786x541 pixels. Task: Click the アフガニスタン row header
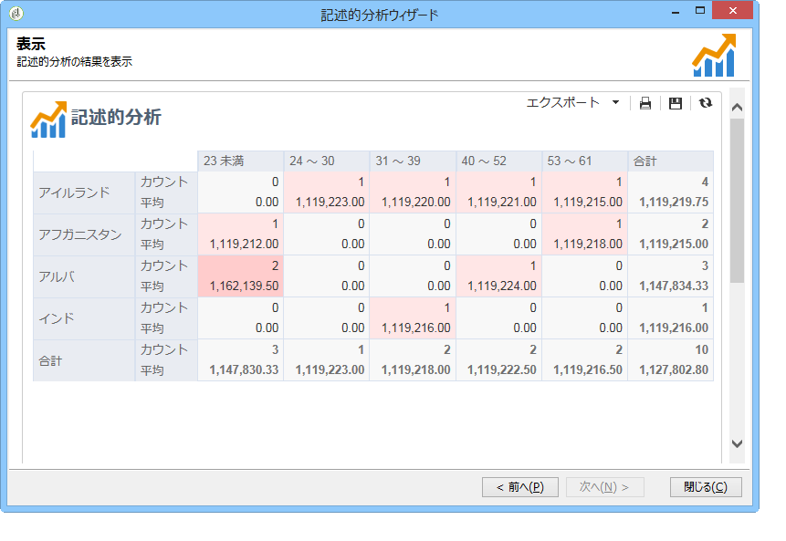84,235
